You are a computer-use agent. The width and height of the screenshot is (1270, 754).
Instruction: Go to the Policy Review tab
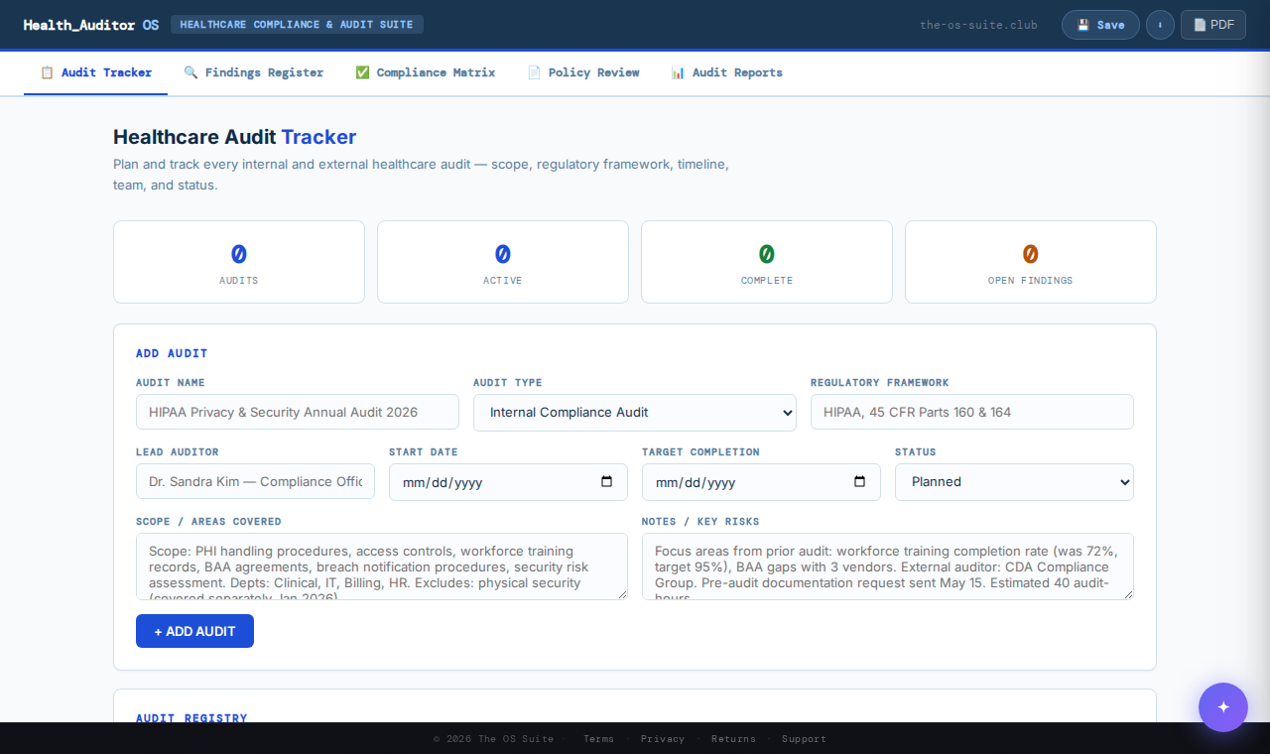click(582, 72)
